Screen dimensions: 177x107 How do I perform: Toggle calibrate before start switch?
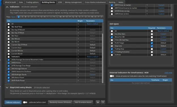pyautogui.click(x=25, y=102)
